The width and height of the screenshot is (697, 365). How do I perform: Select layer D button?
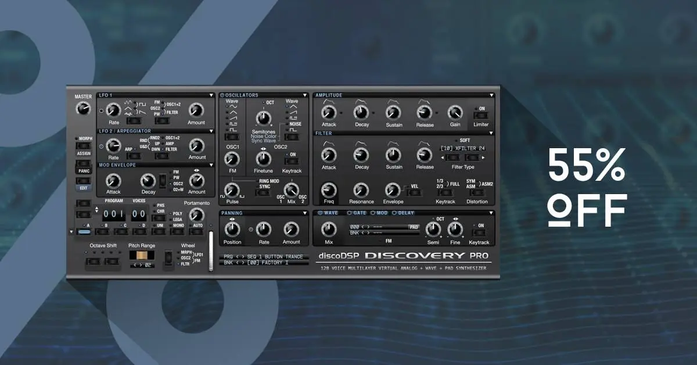[x=140, y=232]
